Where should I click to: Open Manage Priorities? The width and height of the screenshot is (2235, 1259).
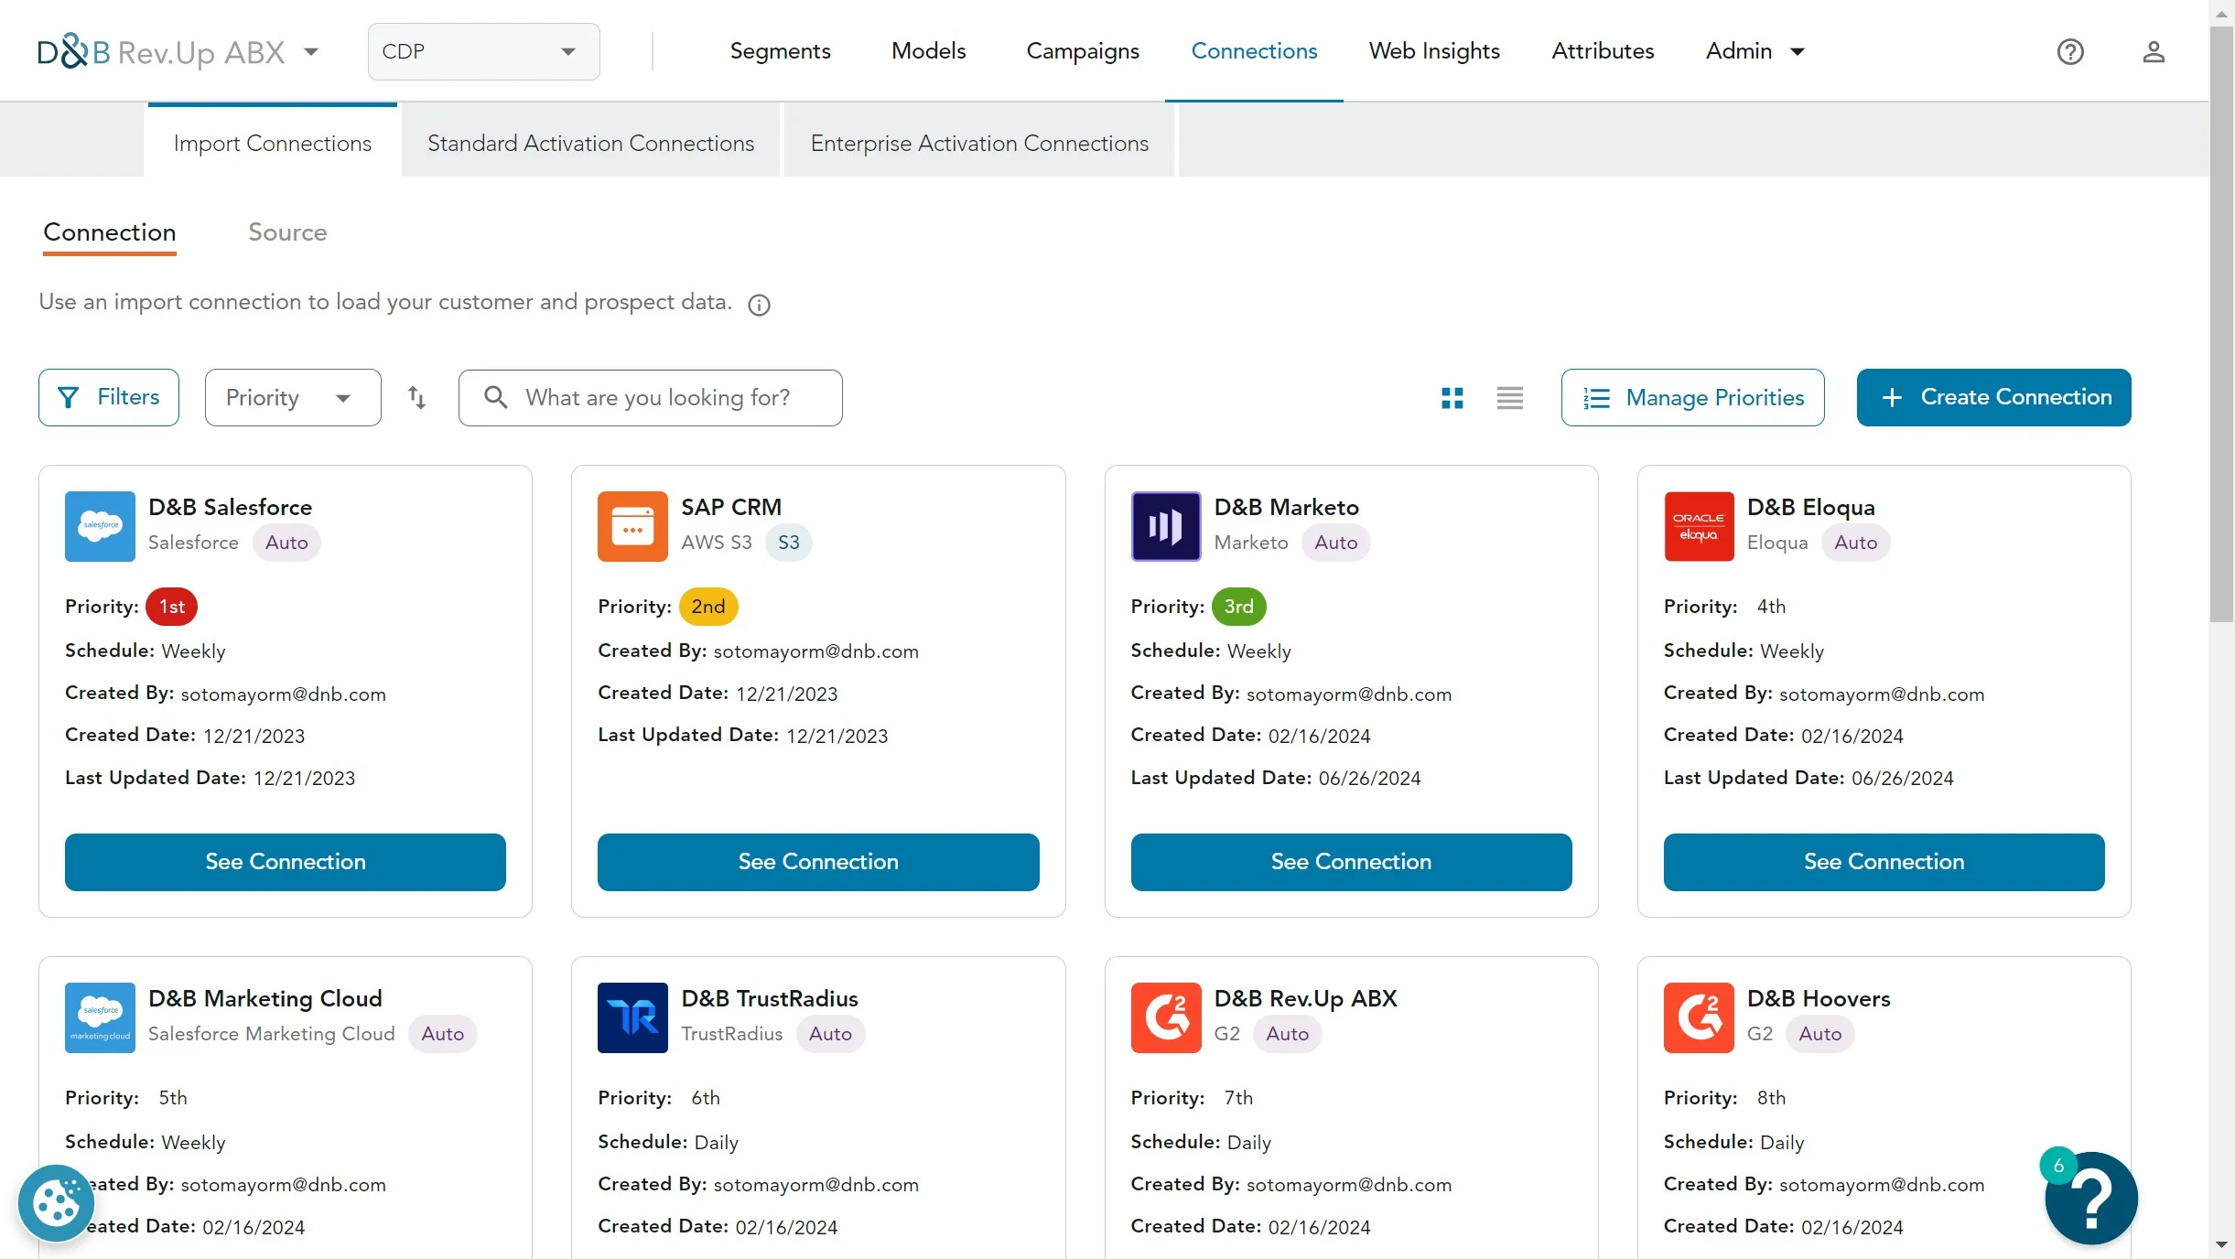(1692, 397)
